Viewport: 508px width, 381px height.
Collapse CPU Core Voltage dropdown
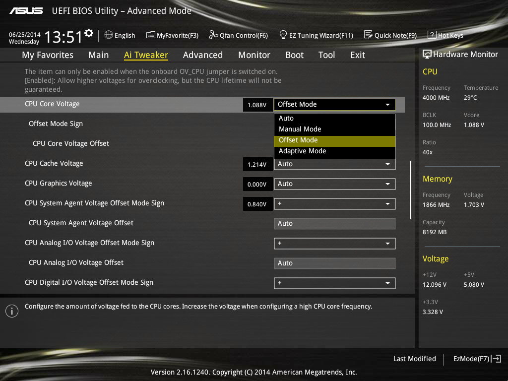tap(335, 105)
